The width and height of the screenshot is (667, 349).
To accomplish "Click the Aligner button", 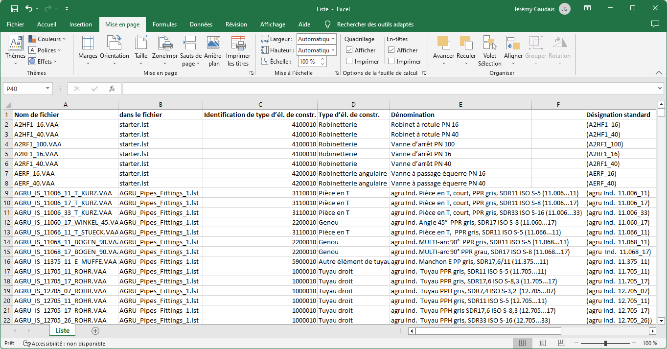I will (x=513, y=49).
